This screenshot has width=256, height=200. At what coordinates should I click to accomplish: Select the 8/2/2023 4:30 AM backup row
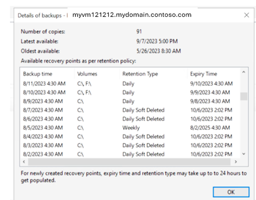click(x=43, y=154)
